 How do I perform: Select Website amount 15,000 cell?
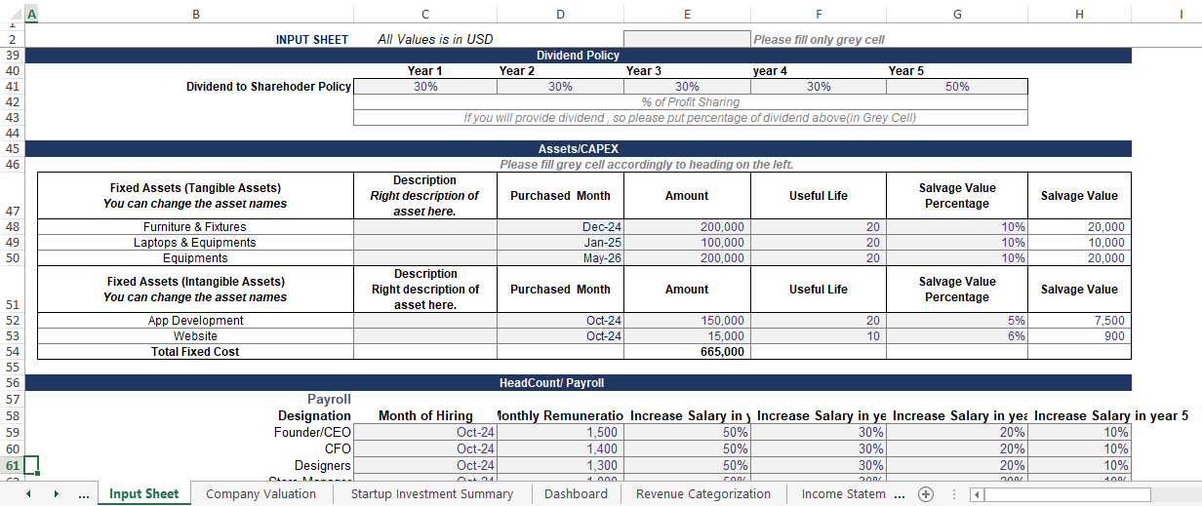[687, 336]
